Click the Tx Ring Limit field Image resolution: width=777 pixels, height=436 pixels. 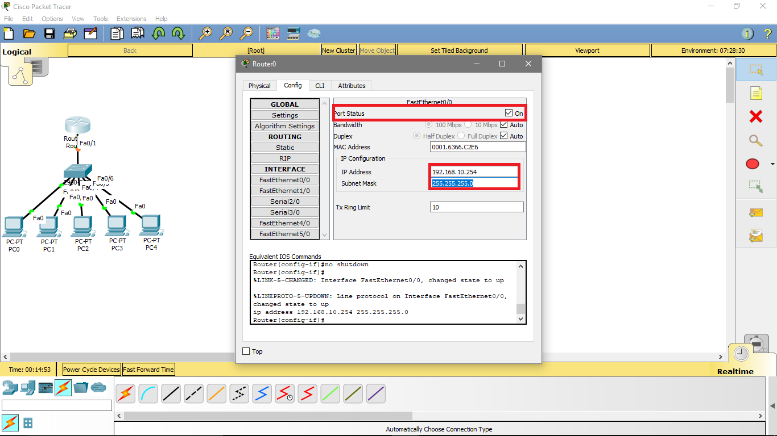coord(477,207)
